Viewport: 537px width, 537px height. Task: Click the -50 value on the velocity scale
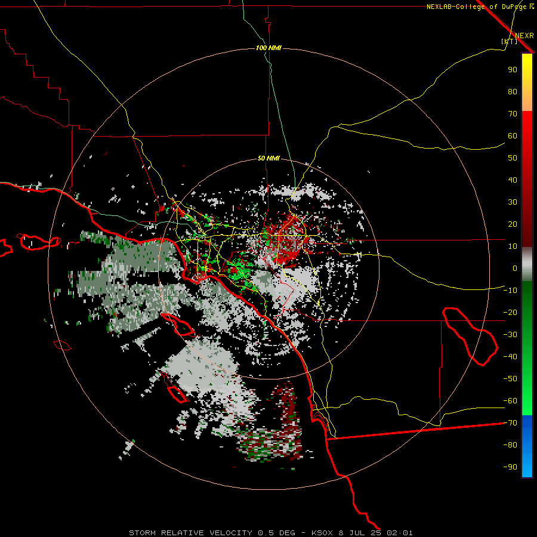point(510,379)
